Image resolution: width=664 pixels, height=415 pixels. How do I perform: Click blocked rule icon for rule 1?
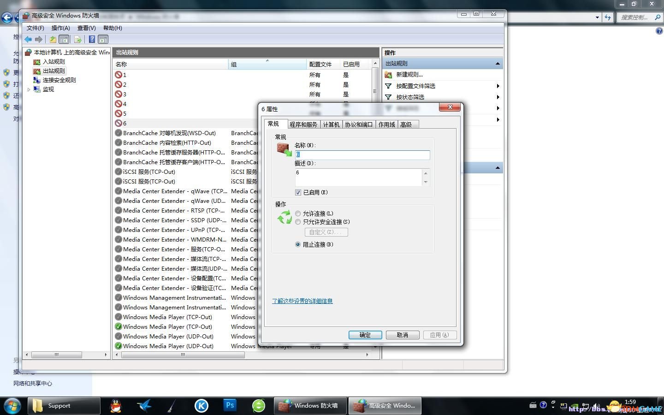click(x=119, y=75)
